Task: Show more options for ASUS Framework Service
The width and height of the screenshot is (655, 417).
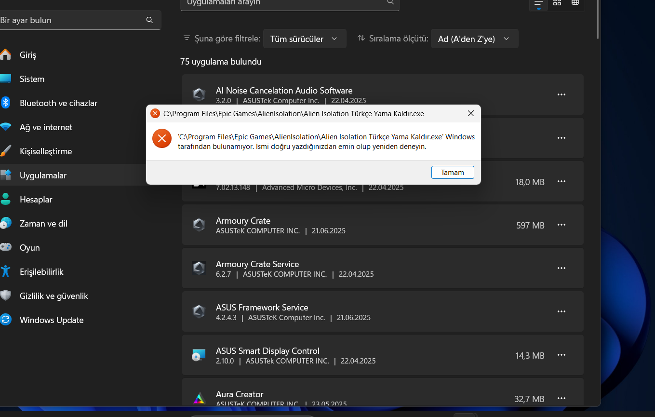Action: point(561,311)
